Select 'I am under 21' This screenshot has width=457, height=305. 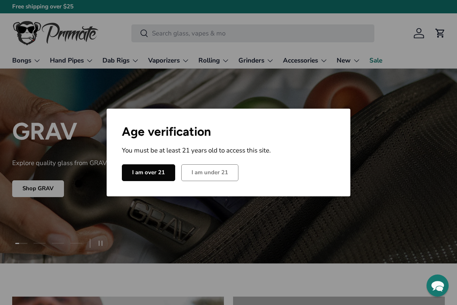210,173
